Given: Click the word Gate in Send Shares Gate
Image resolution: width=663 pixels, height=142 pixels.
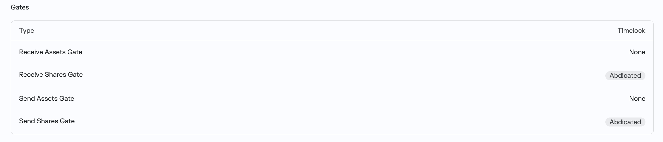Looking at the screenshot, I should [67, 121].
